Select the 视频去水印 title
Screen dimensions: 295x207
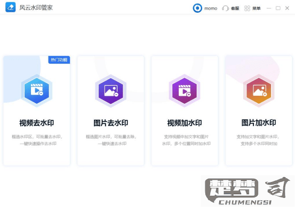click(37, 123)
